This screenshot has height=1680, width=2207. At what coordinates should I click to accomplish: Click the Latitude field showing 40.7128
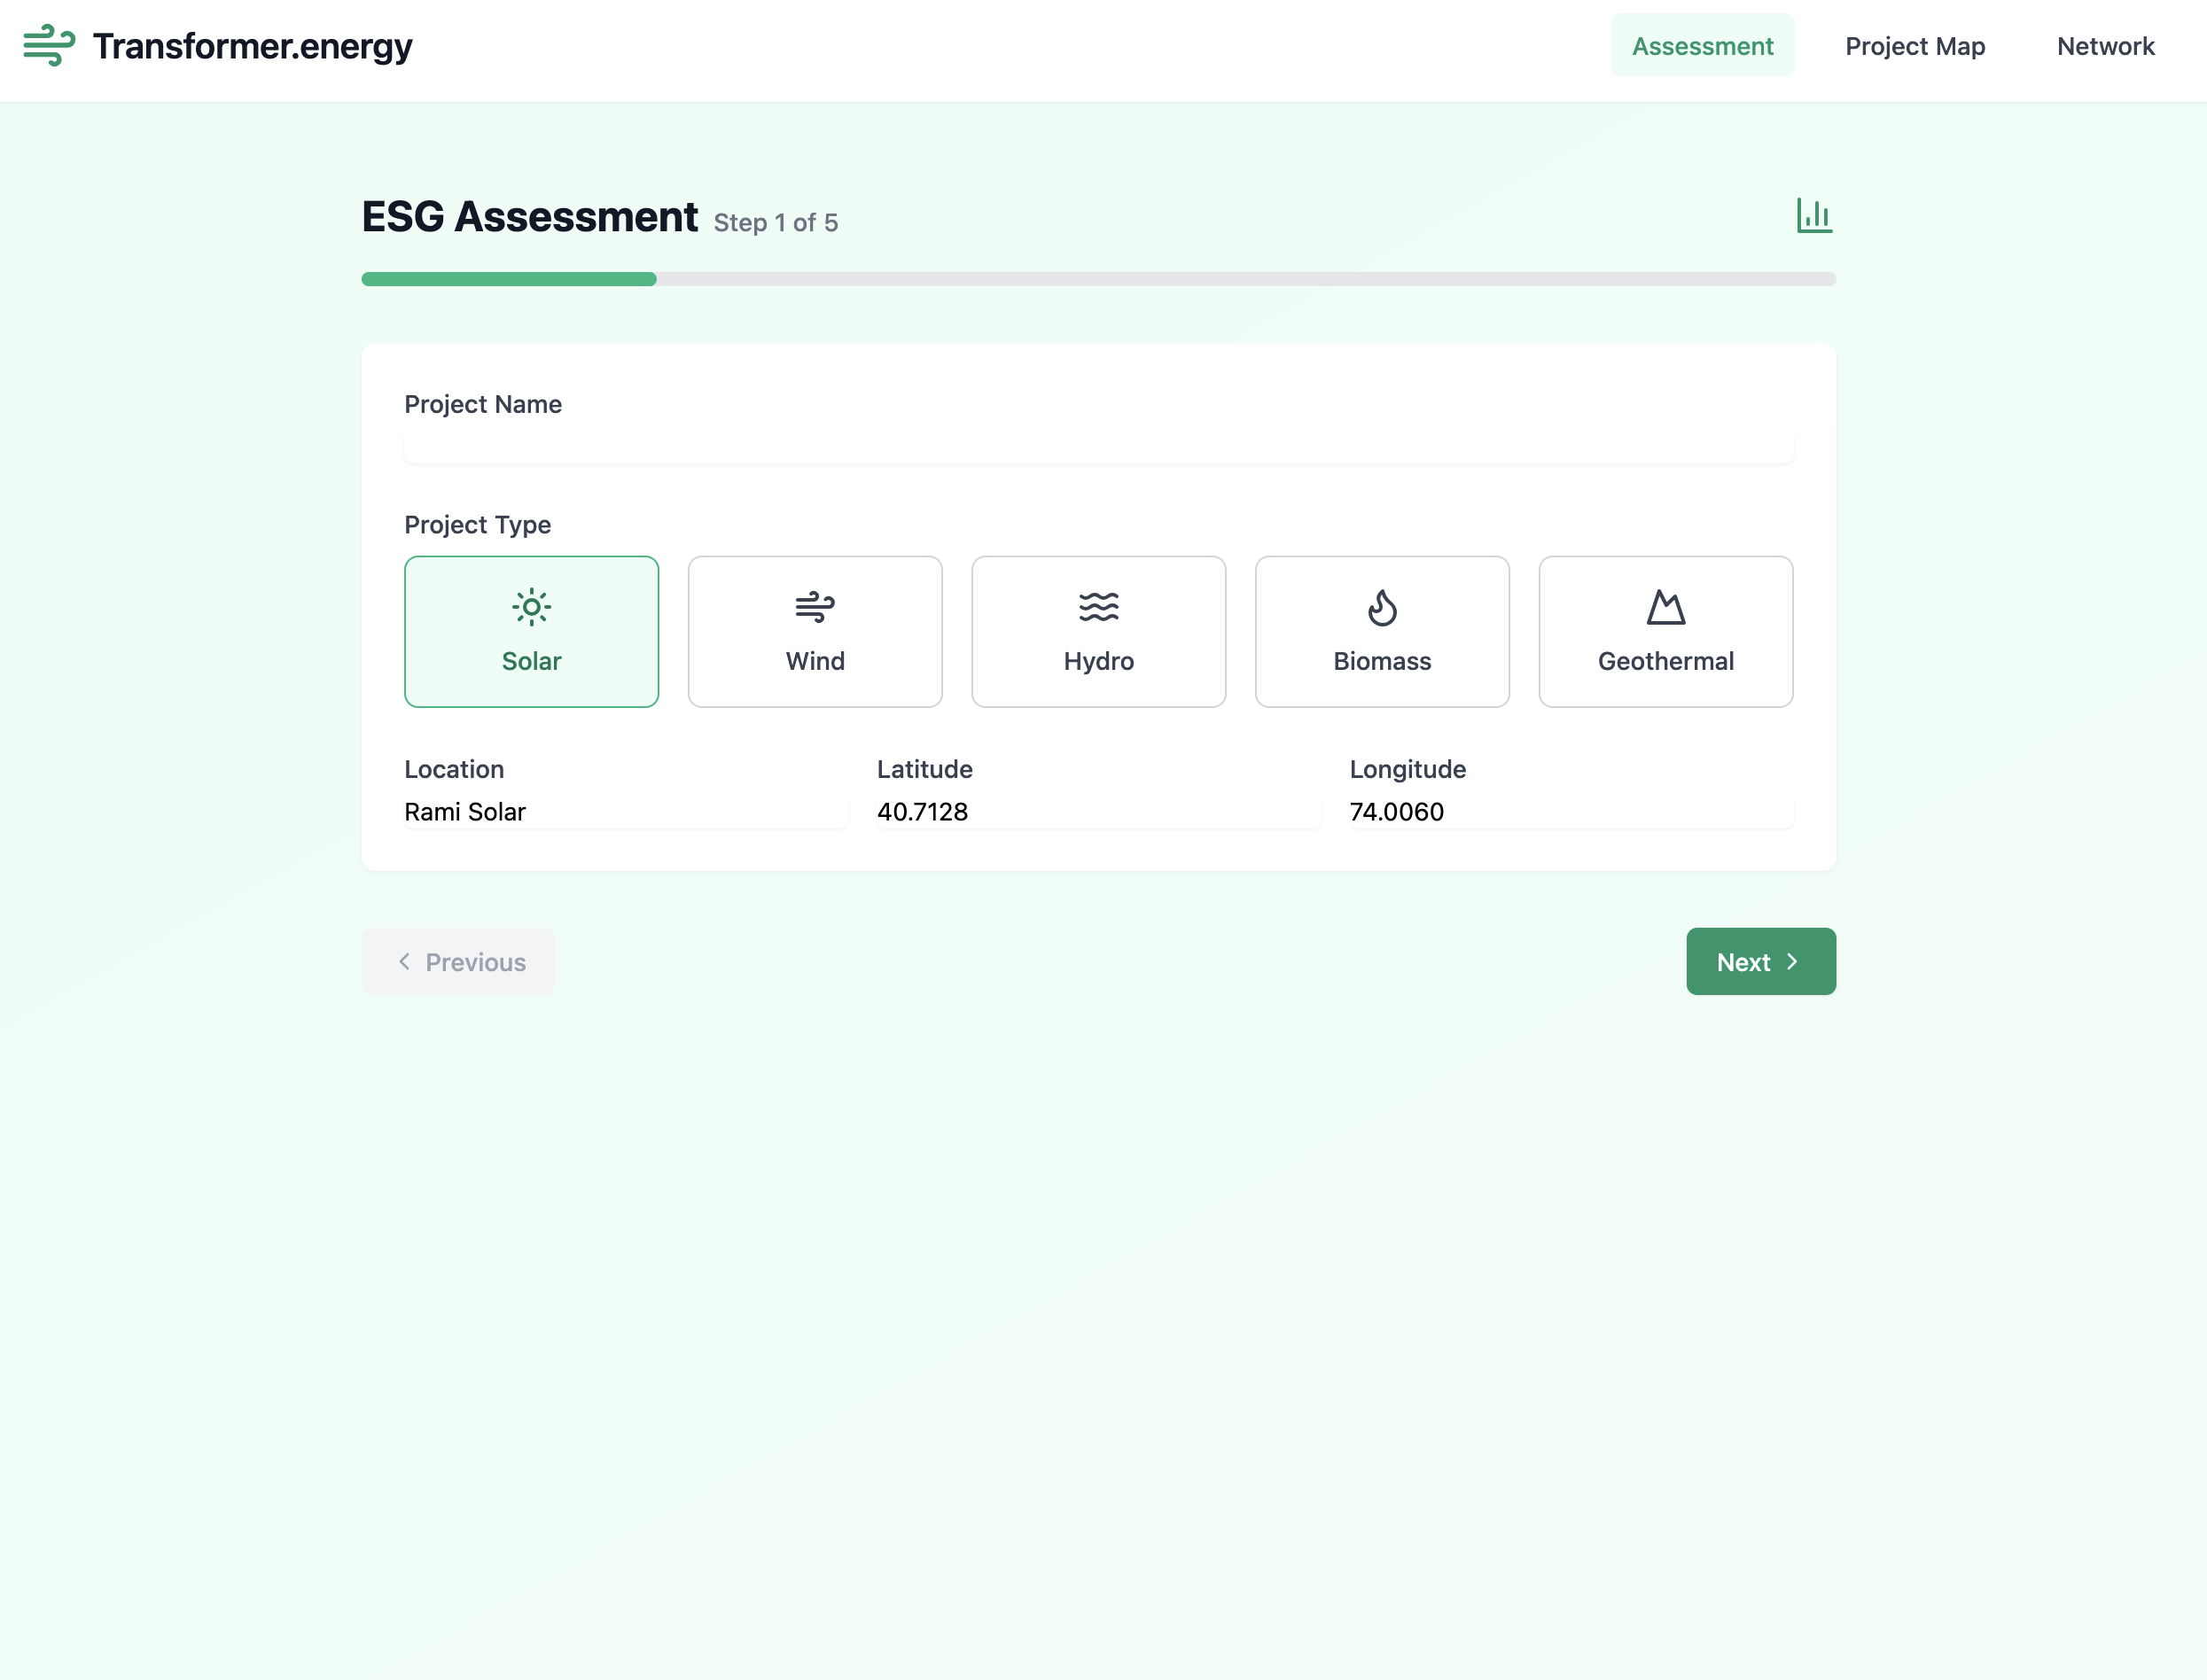(x=1097, y=812)
